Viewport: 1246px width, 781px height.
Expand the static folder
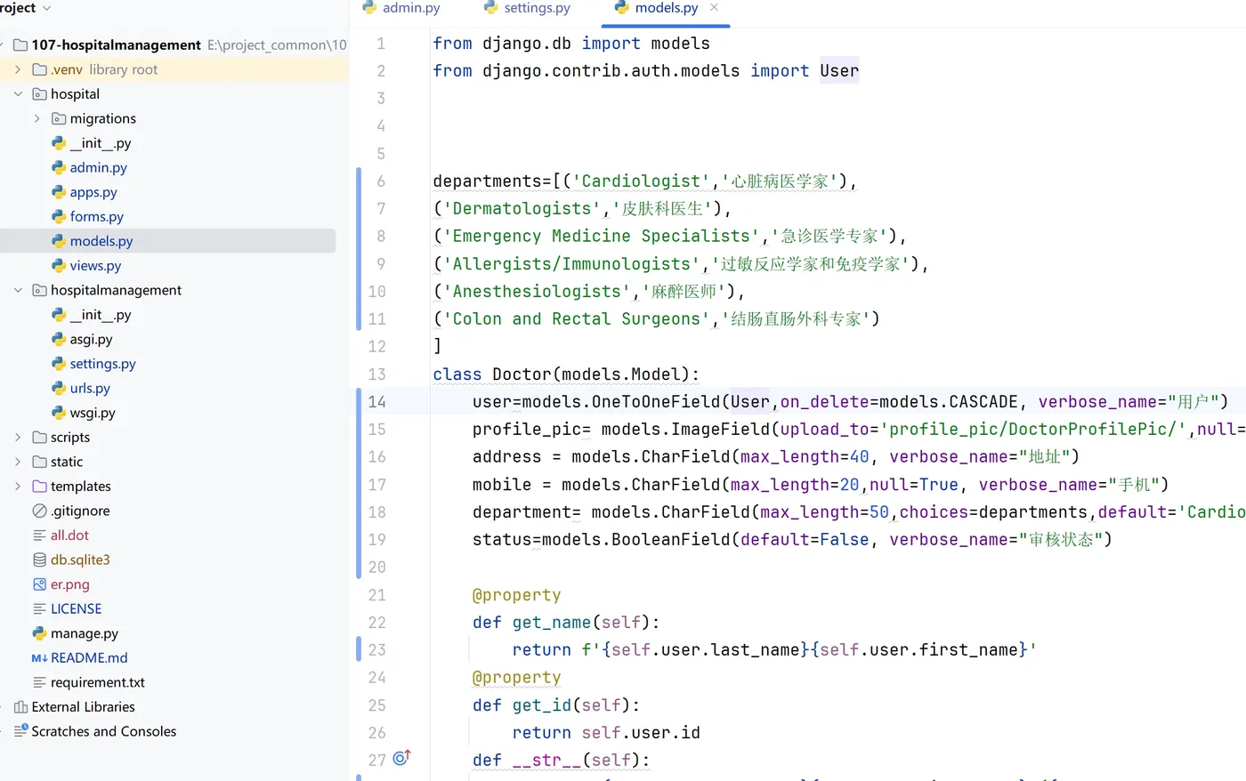[18, 462]
